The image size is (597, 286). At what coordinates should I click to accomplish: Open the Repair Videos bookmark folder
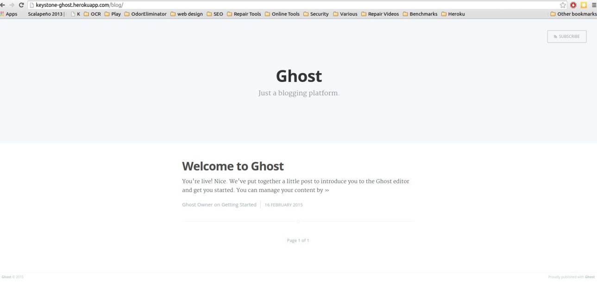(x=380, y=14)
